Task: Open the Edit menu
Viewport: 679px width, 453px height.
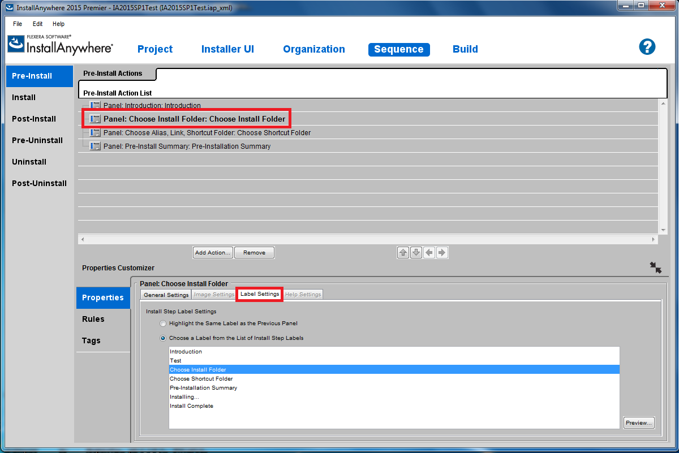Action: click(37, 24)
